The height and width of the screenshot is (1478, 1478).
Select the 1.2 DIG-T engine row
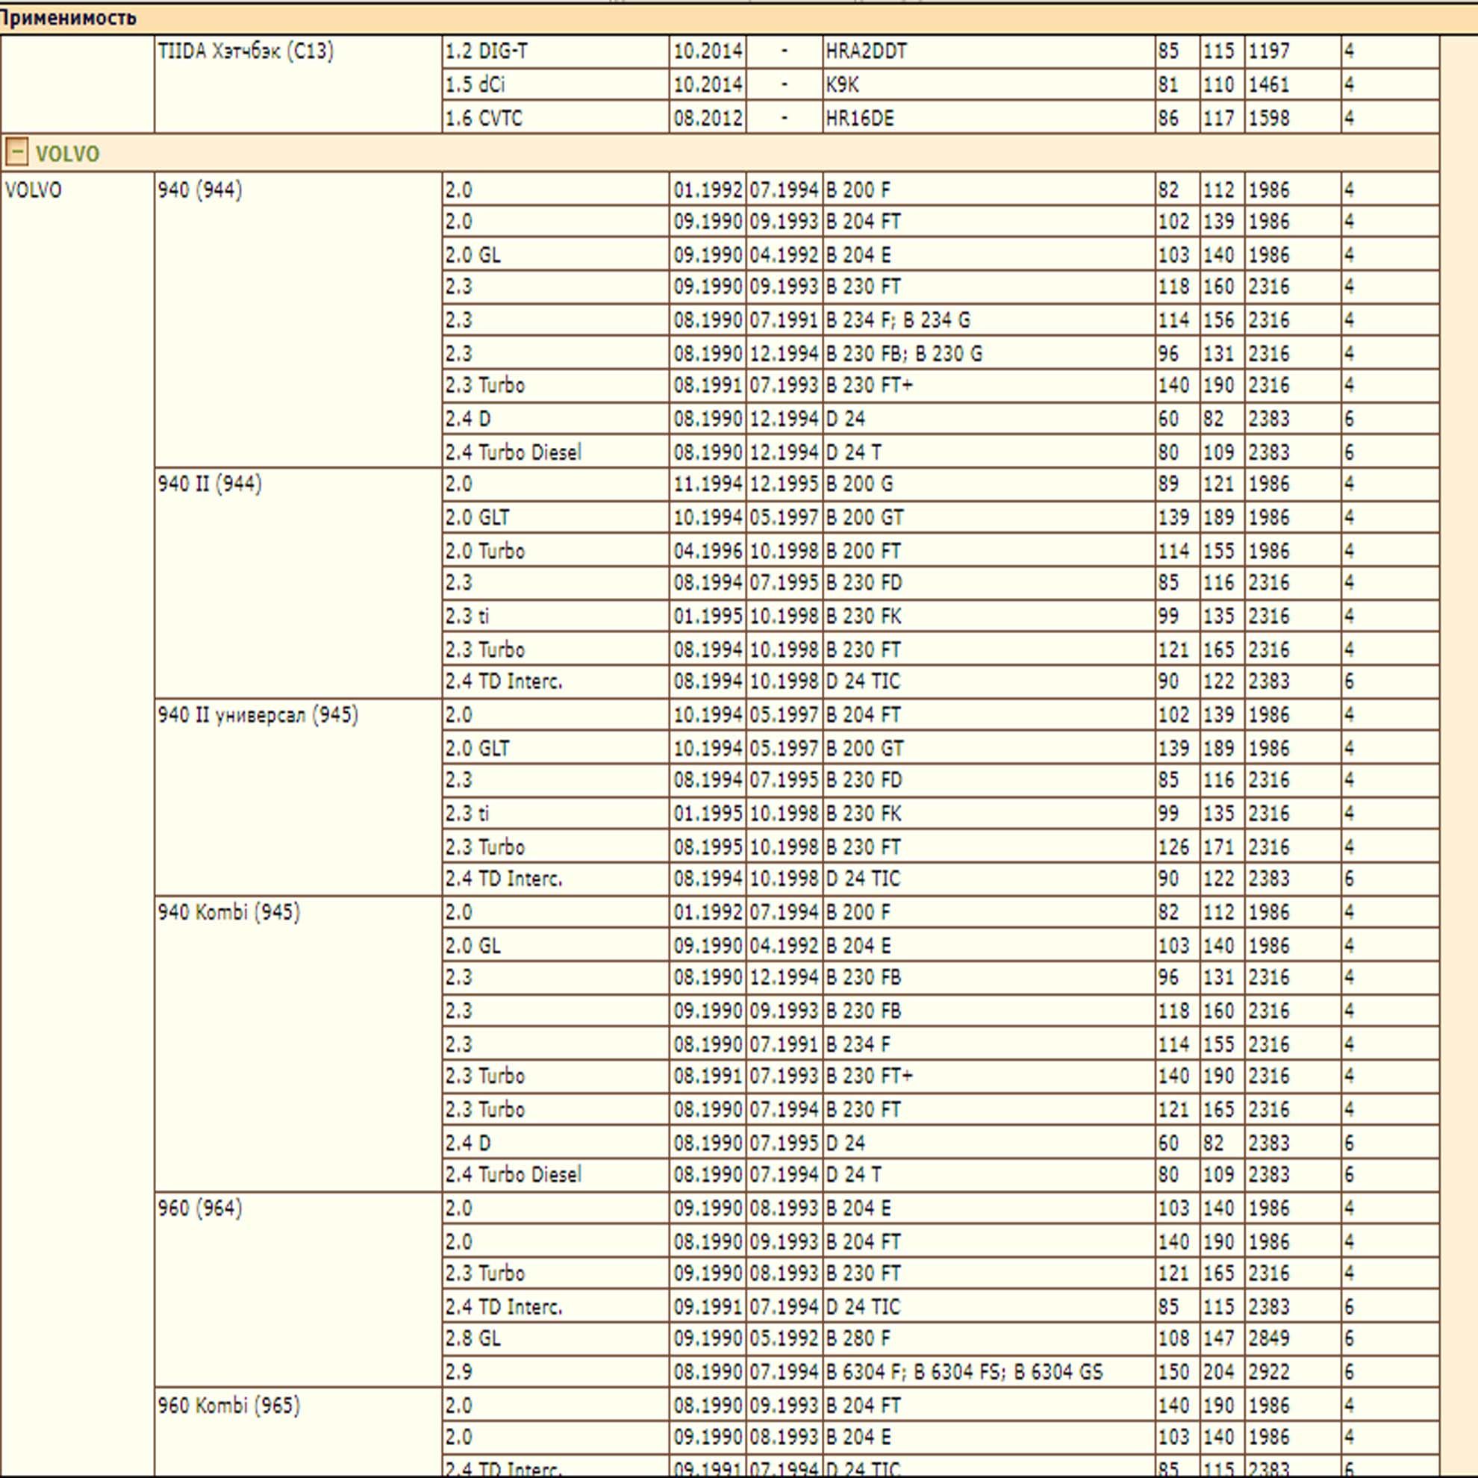click(x=941, y=52)
